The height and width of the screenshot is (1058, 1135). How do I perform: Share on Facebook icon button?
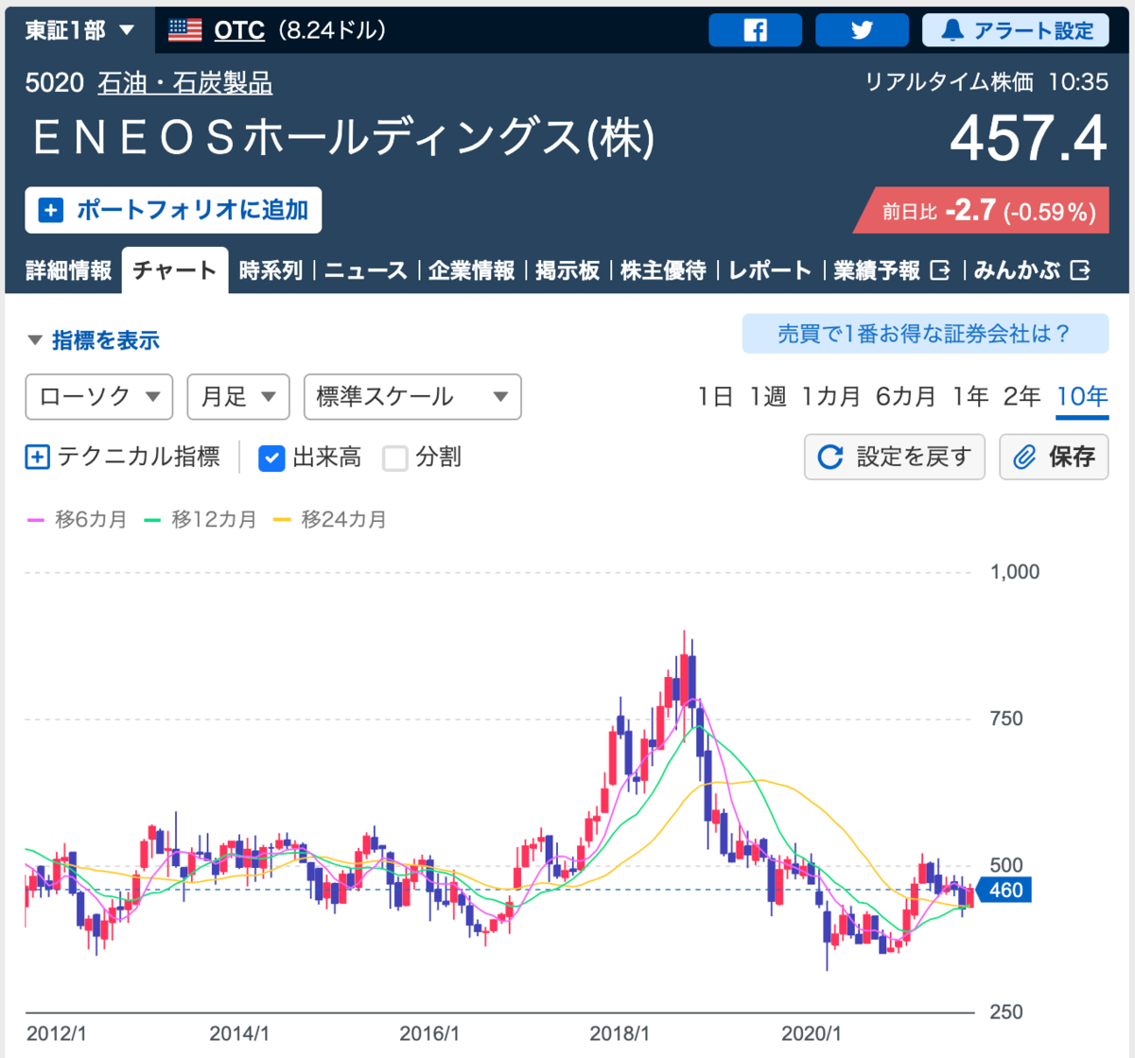(x=756, y=30)
